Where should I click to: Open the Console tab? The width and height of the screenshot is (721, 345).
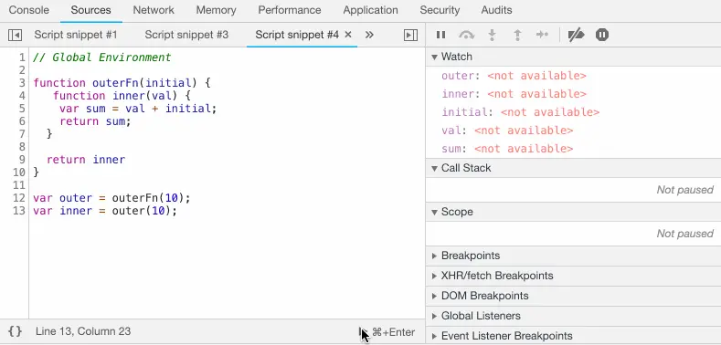[29, 10]
